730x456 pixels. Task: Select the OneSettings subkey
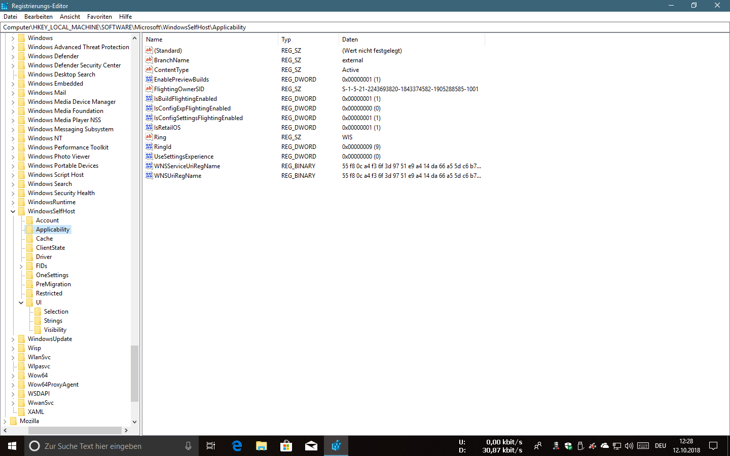pos(52,275)
